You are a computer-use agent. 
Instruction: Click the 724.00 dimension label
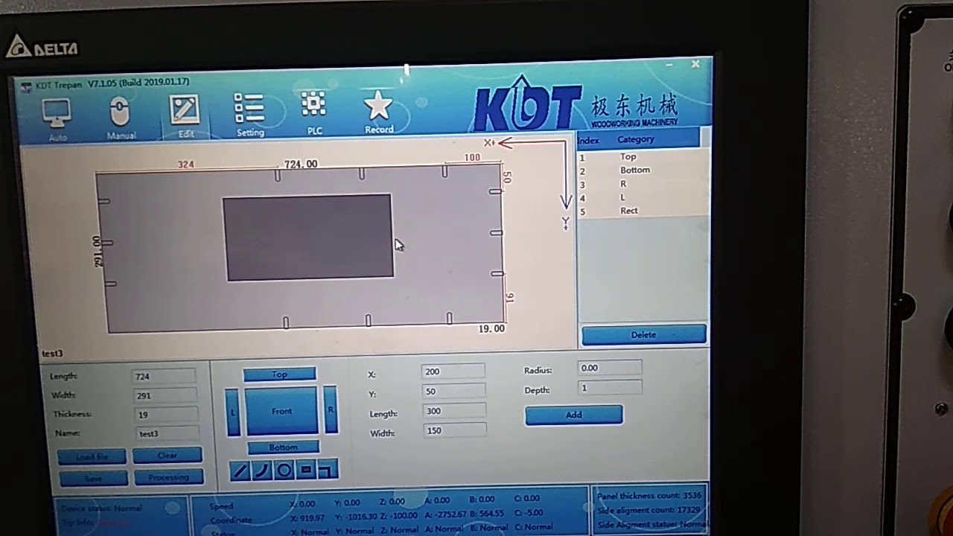pyautogui.click(x=301, y=164)
